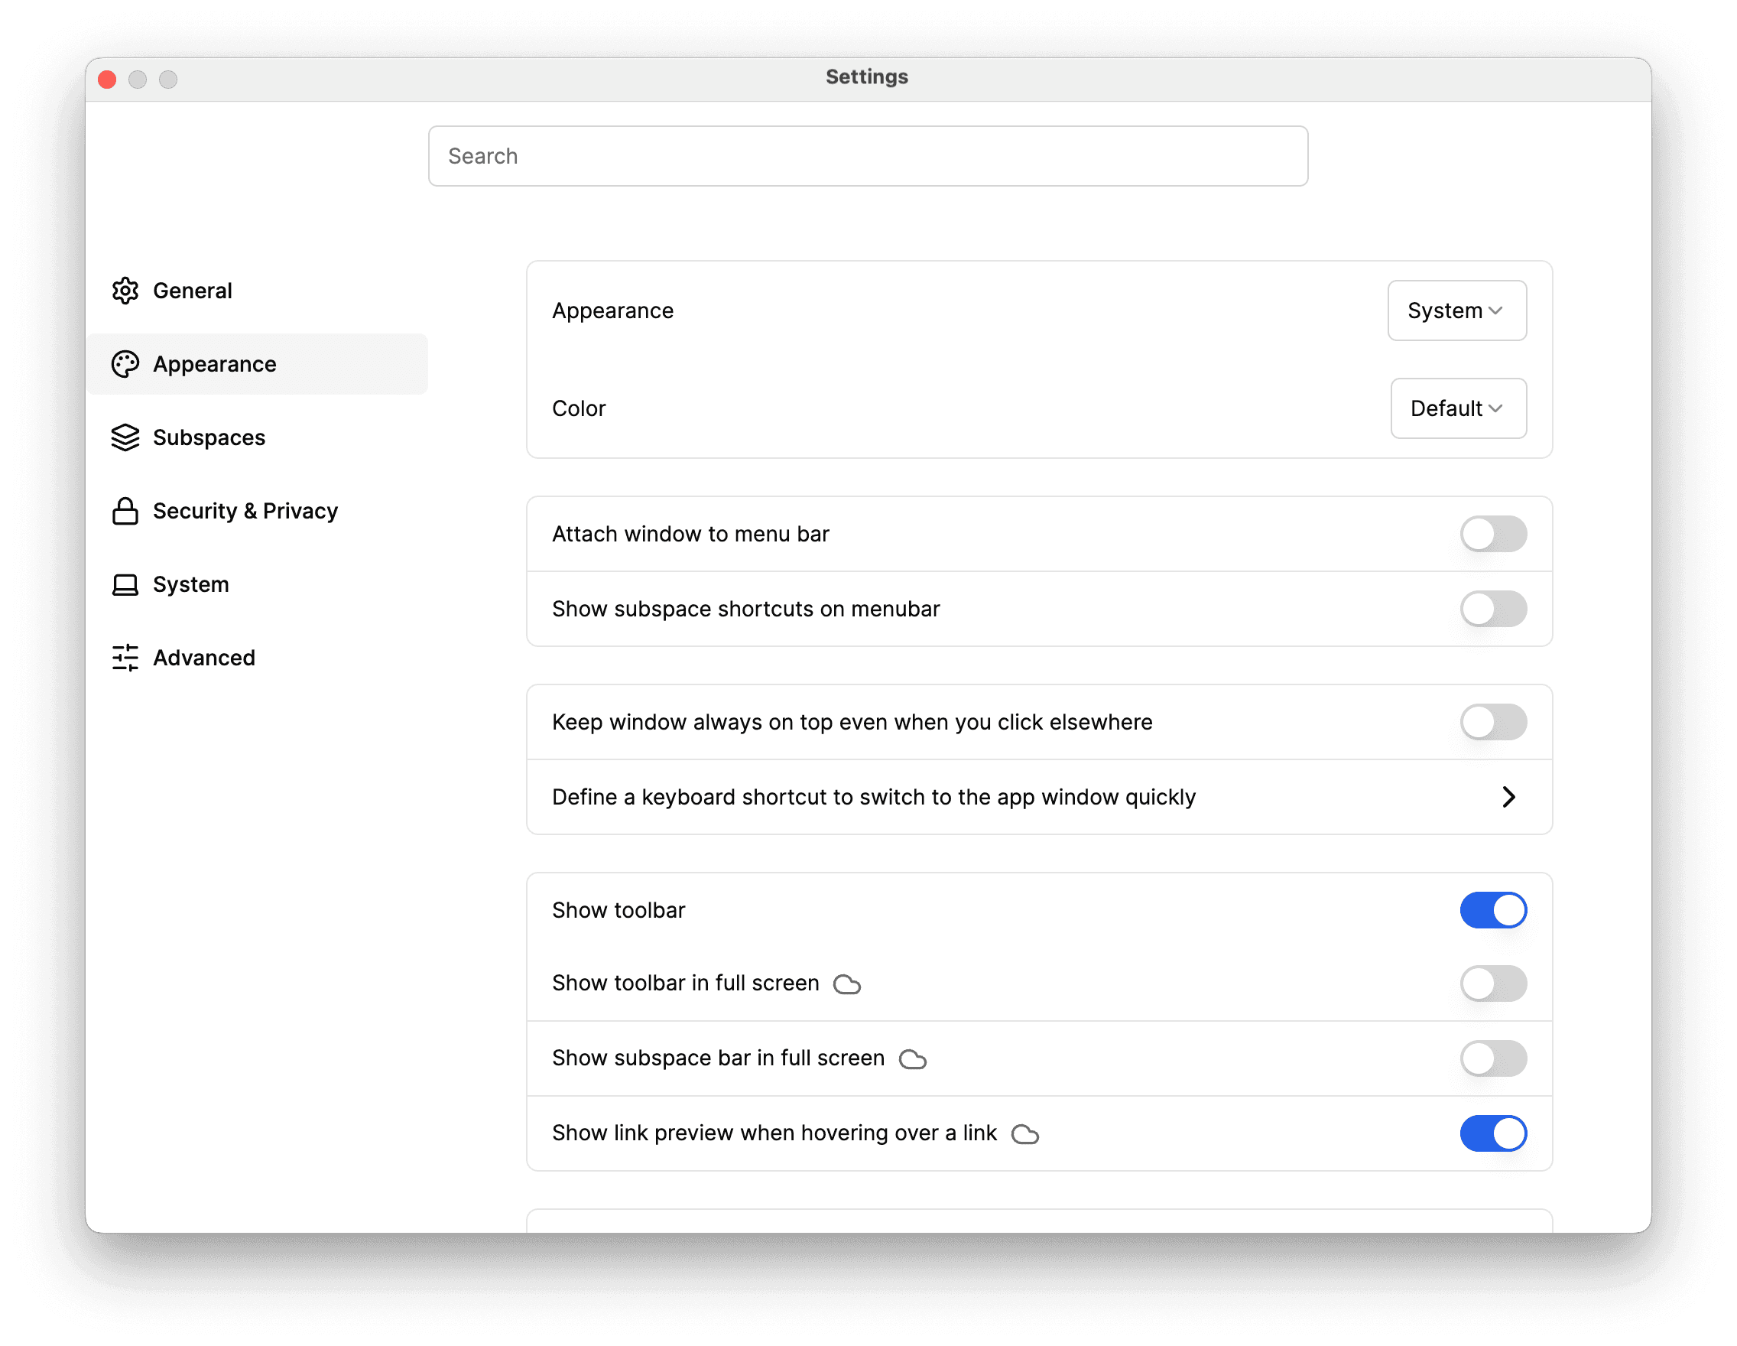Click the cloud icon next to Show toolbar in full screen
The height and width of the screenshot is (1346, 1737).
(x=846, y=983)
